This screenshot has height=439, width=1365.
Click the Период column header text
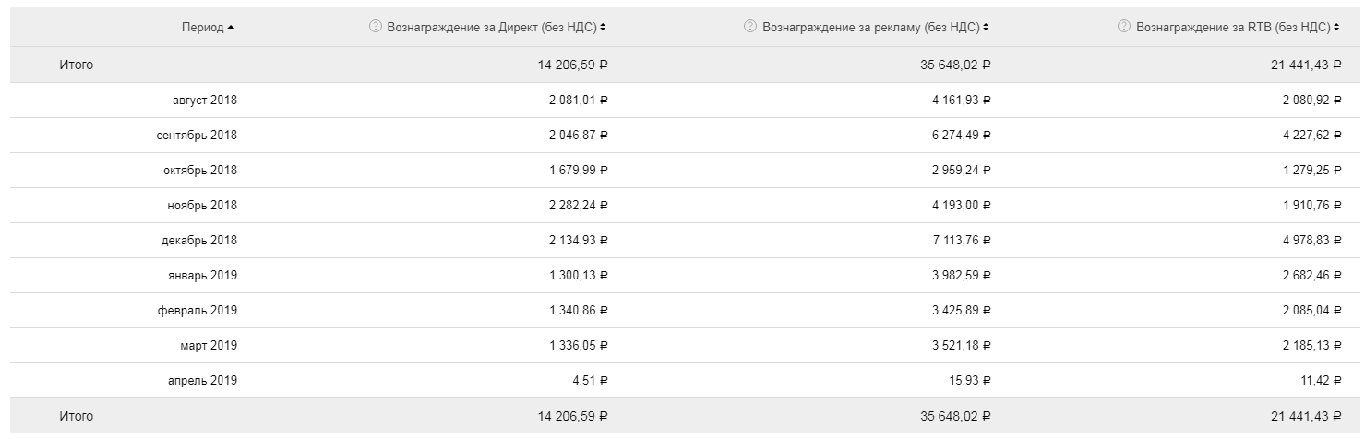(202, 27)
